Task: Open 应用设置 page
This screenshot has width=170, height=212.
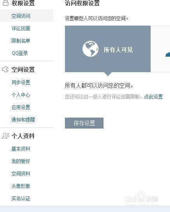Action: [x=21, y=107]
